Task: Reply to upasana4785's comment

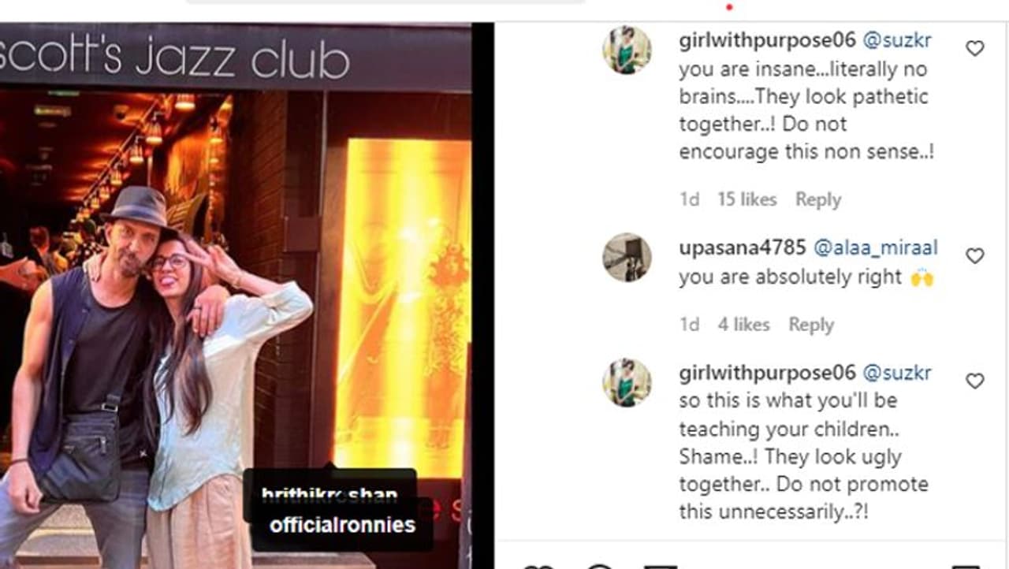Action: tap(811, 325)
